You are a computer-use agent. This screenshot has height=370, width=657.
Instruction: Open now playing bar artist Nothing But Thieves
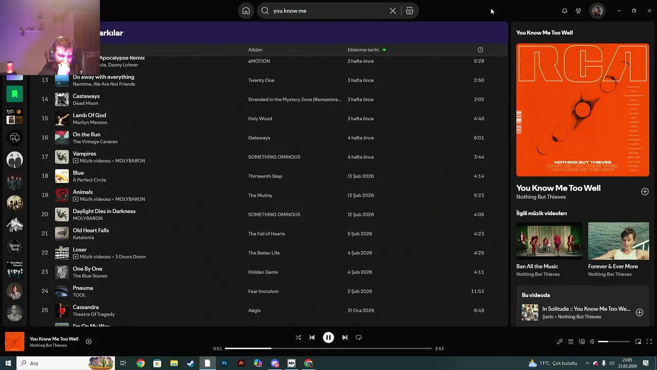(x=48, y=345)
